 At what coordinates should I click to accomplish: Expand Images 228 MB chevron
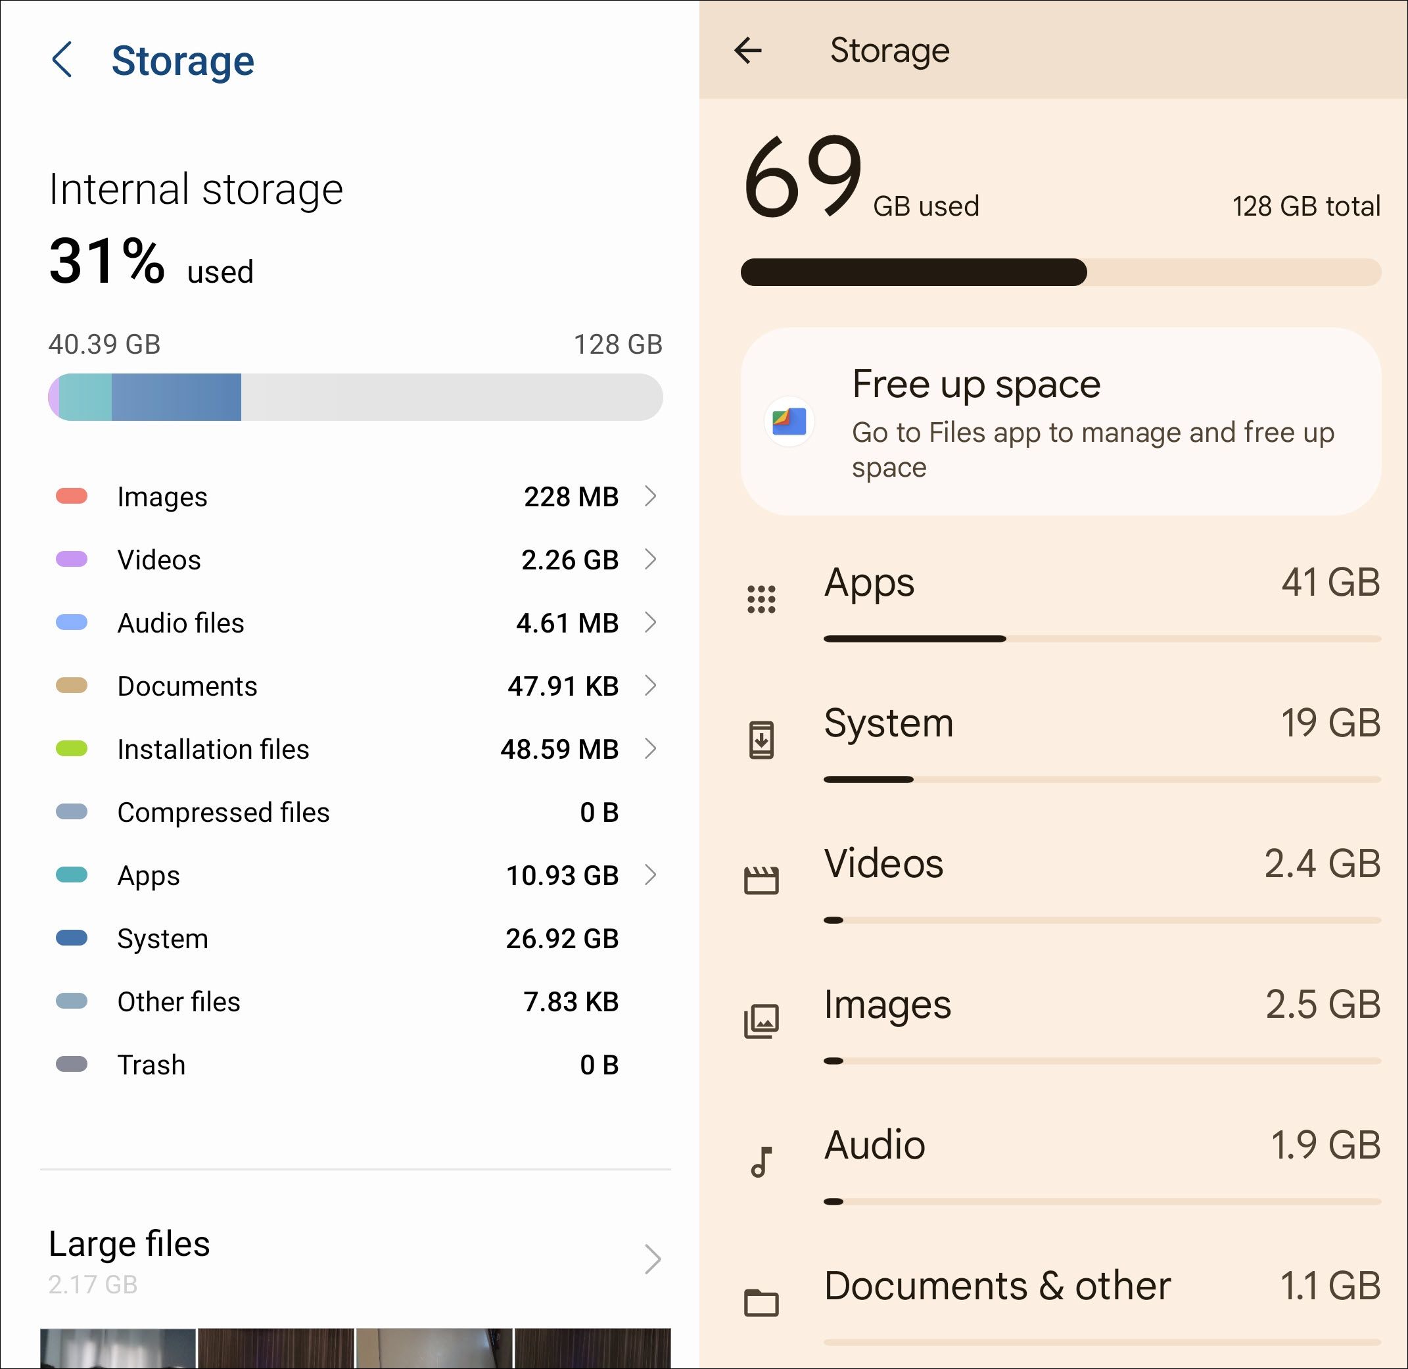pos(651,496)
